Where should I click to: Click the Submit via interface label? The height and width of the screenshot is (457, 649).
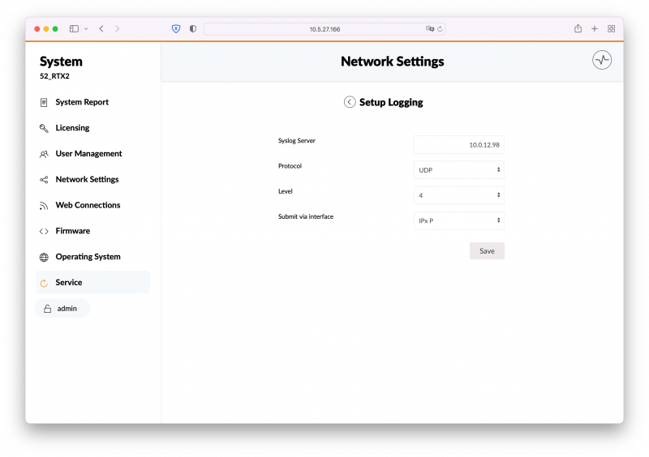tap(306, 216)
